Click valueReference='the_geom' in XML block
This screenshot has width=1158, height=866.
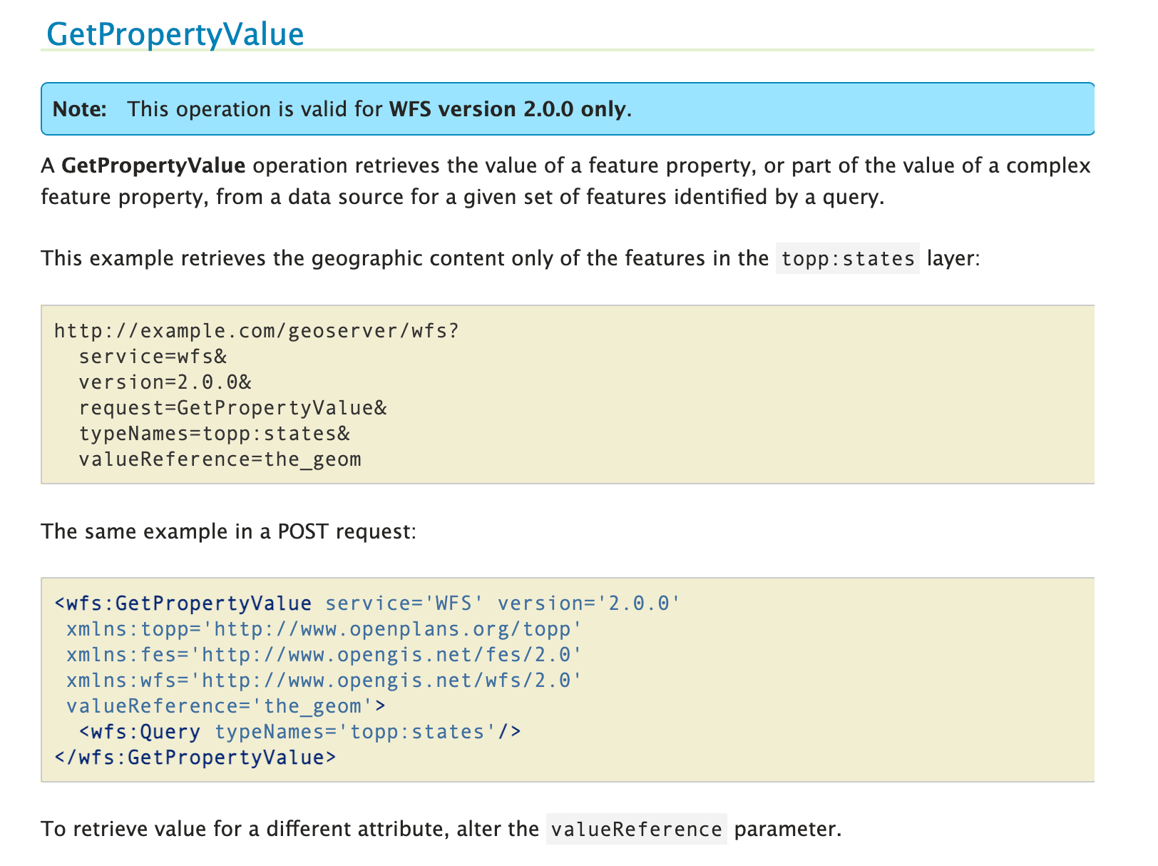(x=220, y=706)
